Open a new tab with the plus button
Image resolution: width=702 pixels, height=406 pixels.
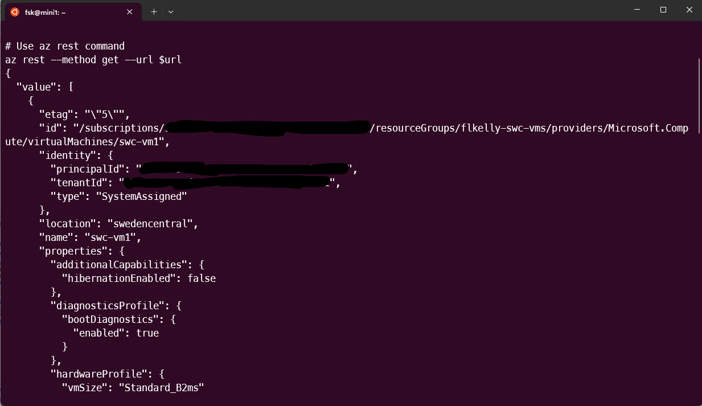pos(154,11)
